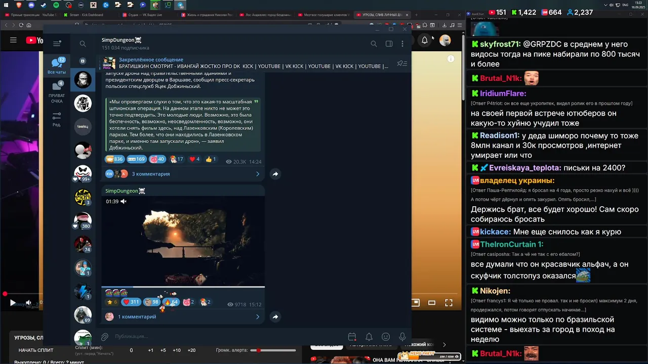Open the chat with 74 unread badge
The image size is (648, 364).
[83, 244]
